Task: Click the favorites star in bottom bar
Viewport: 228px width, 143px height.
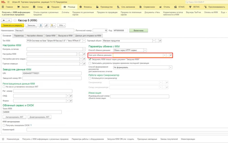Action: [x=3, y=139]
